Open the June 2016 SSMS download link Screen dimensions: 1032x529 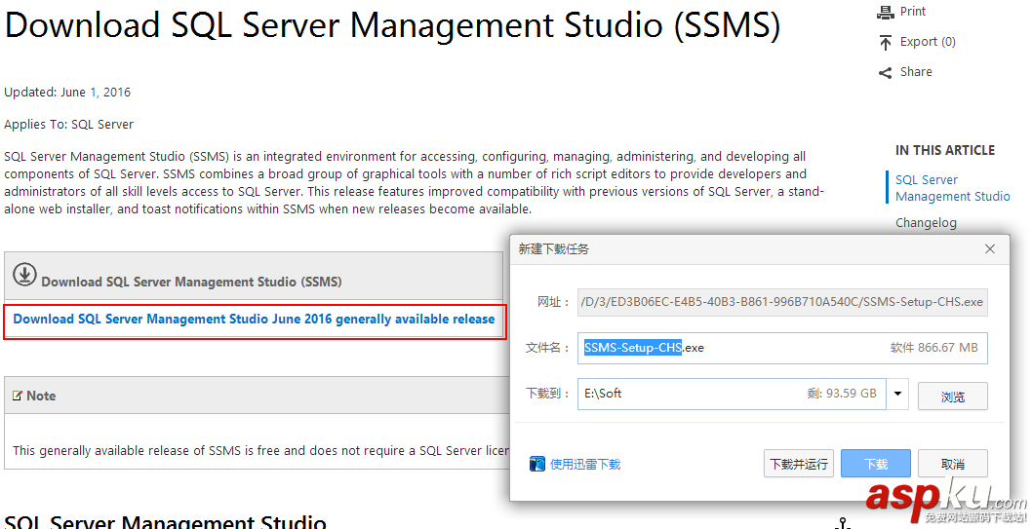[x=254, y=320]
